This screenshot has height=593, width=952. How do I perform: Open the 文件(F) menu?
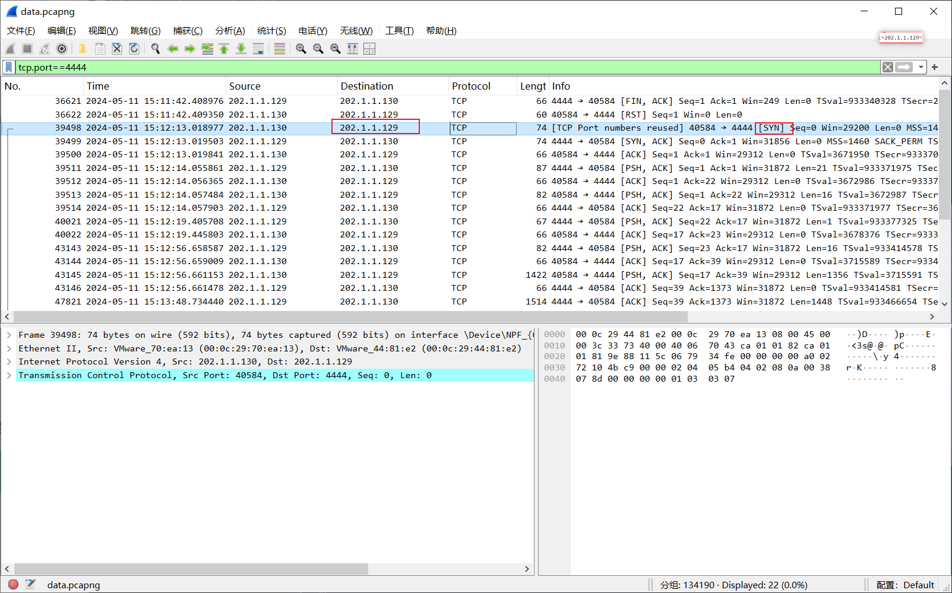tap(21, 31)
